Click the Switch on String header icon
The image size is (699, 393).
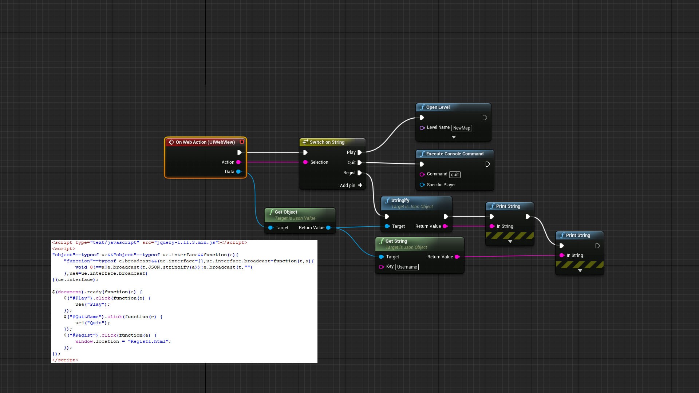[305, 142]
